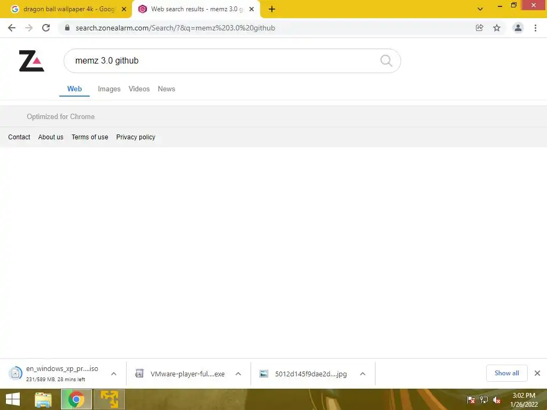Open the Terms of use link
547x410 pixels.
coord(90,137)
